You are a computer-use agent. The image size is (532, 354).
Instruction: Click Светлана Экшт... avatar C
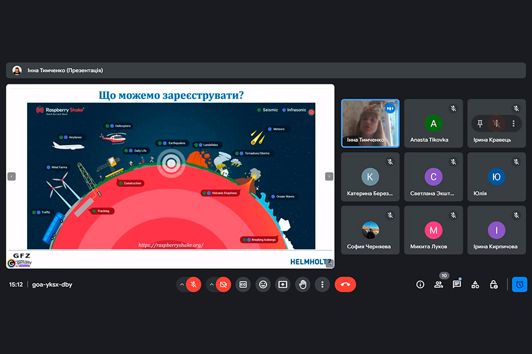pyautogui.click(x=433, y=177)
